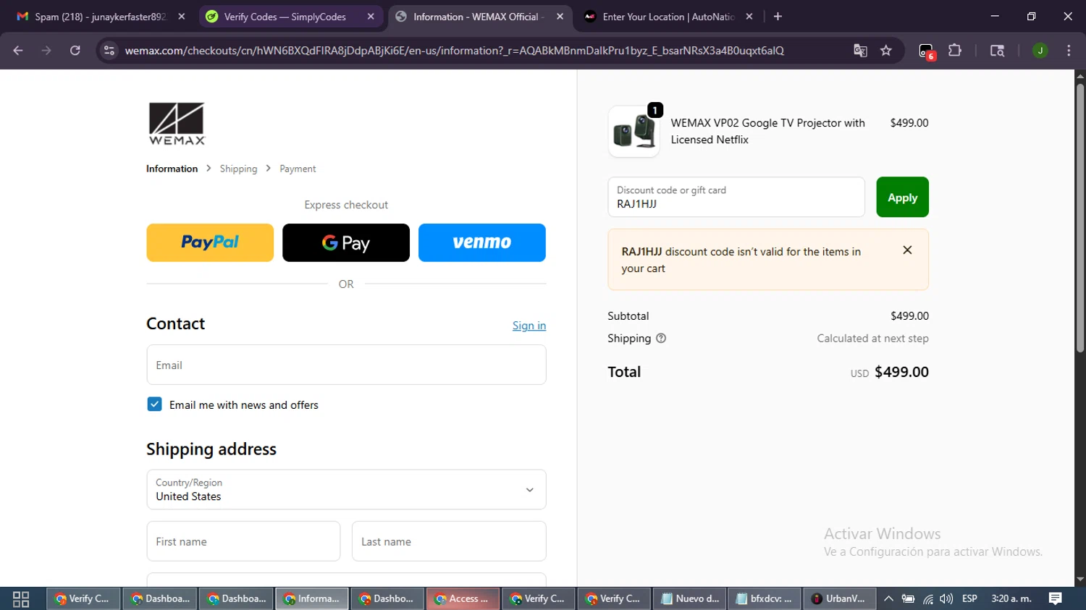Open Windows Task View icon
The image size is (1086, 610).
click(x=21, y=599)
